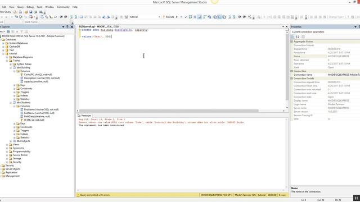Click the Property Pages icon in Properties
Image resolution: width=360 pixels, height=202 pixels.
point(303,37)
